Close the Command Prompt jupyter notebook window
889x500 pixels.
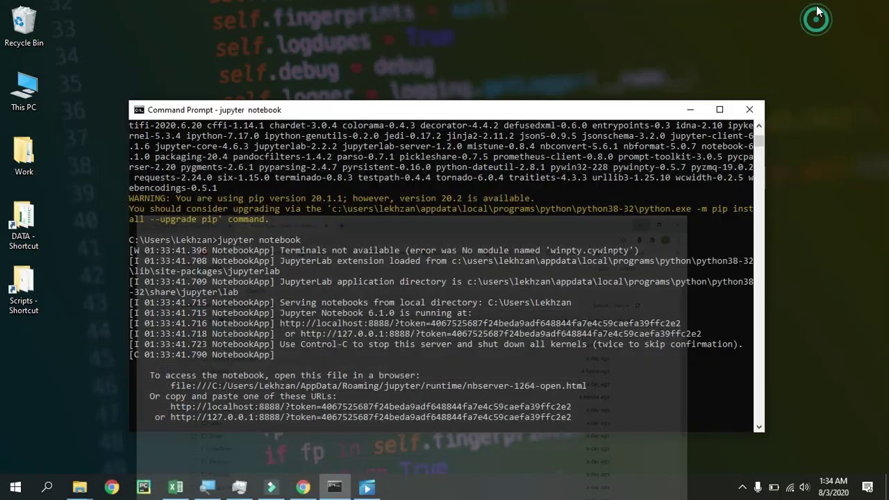749,110
